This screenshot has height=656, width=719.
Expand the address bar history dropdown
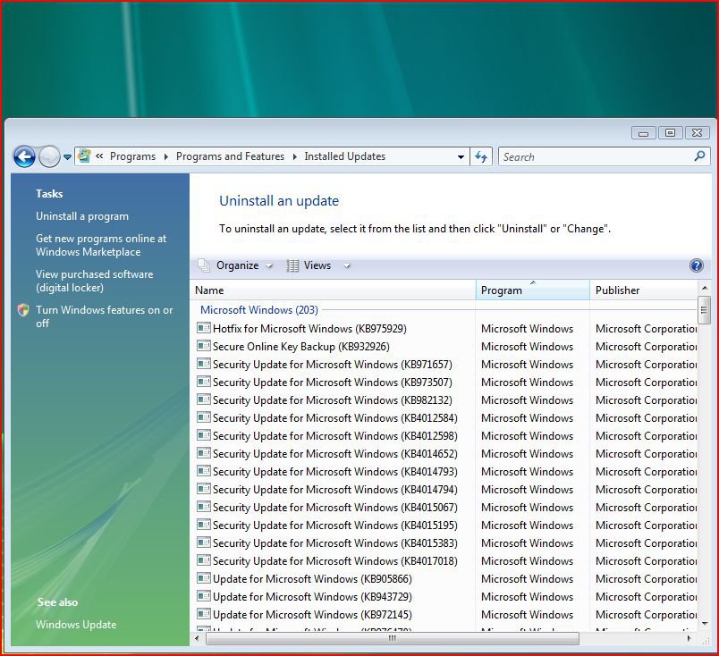click(x=461, y=156)
